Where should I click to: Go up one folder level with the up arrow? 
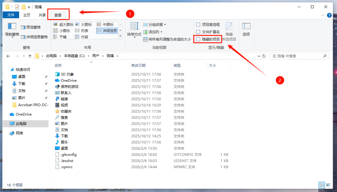pyautogui.click(x=31, y=56)
